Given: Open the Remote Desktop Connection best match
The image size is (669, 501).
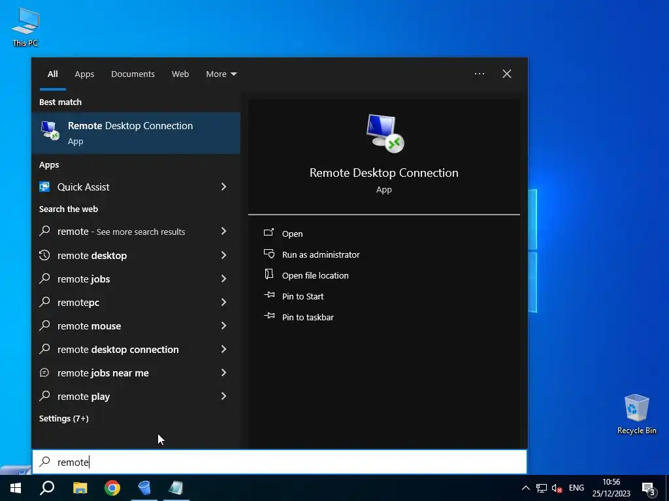Looking at the screenshot, I should 136,133.
